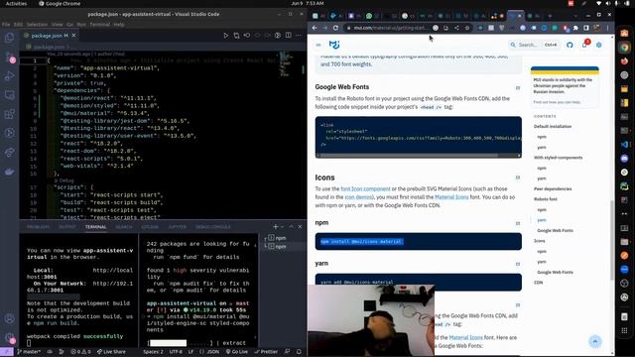Click Prettier in status bar
The width and height of the screenshot is (635, 357).
click(x=266, y=352)
